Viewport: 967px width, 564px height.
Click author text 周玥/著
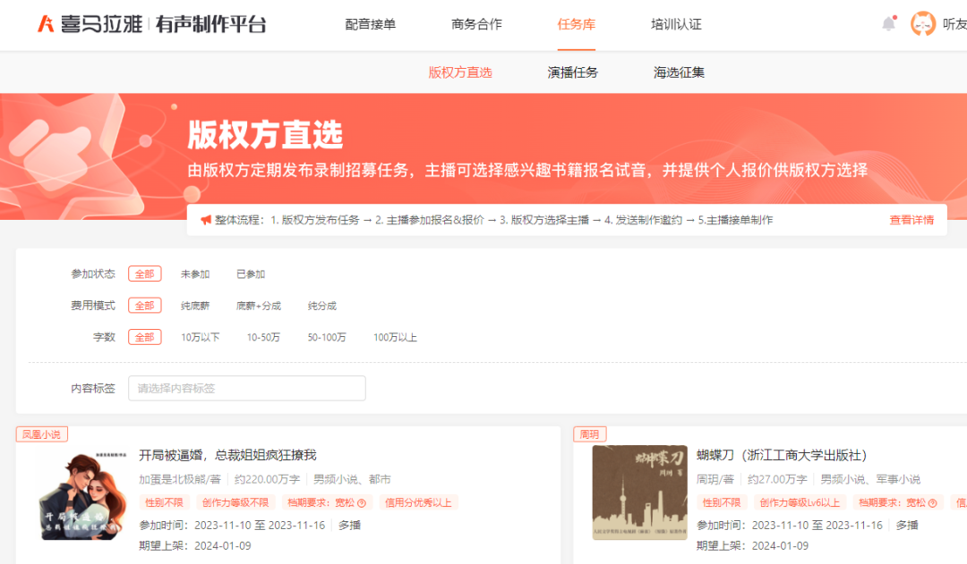tap(715, 480)
